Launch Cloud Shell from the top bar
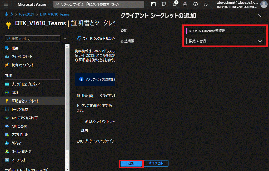269x171 pixels. tap(153, 4)
